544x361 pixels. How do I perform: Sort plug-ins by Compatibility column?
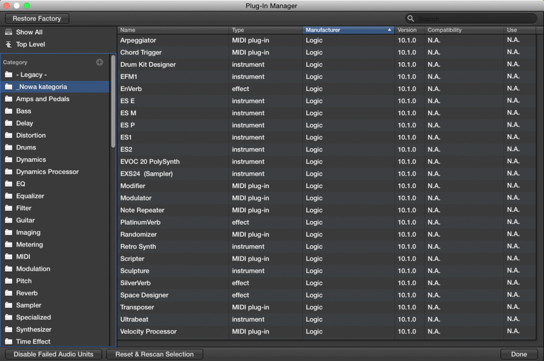point(464,30)
